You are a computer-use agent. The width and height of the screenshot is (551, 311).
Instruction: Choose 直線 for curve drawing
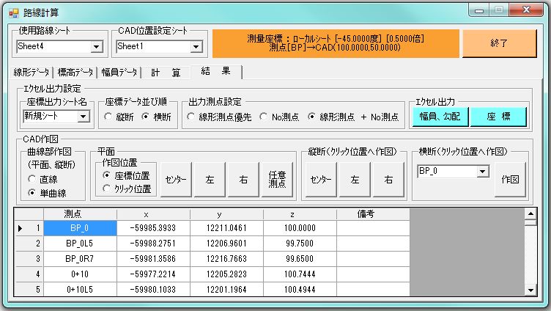coord(32,178)
